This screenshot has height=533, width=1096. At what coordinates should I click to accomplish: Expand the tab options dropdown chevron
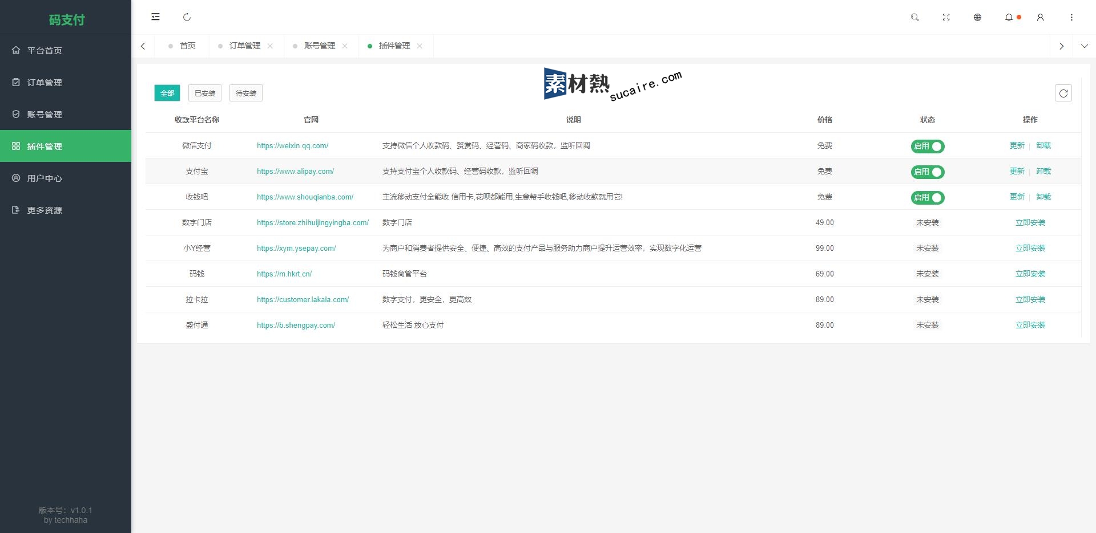tap(1085, 46)
